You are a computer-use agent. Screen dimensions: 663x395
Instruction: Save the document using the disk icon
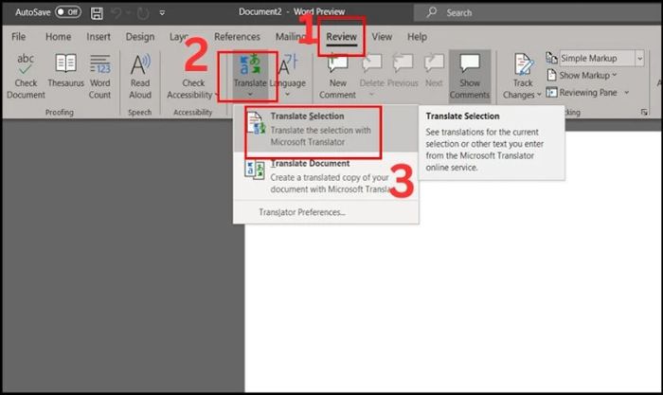pyautogui.click(x=97, y=12)
